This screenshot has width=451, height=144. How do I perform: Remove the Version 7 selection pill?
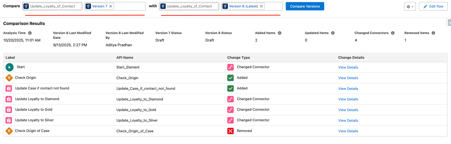point(111,6)
